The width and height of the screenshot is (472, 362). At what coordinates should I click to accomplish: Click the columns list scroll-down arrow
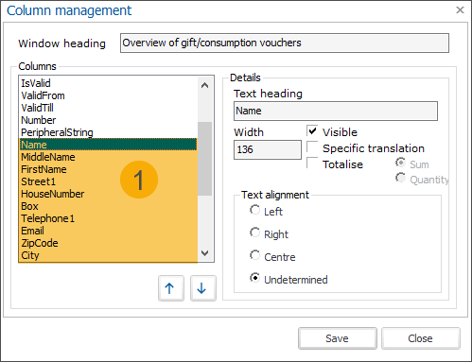tap(205, 253)
